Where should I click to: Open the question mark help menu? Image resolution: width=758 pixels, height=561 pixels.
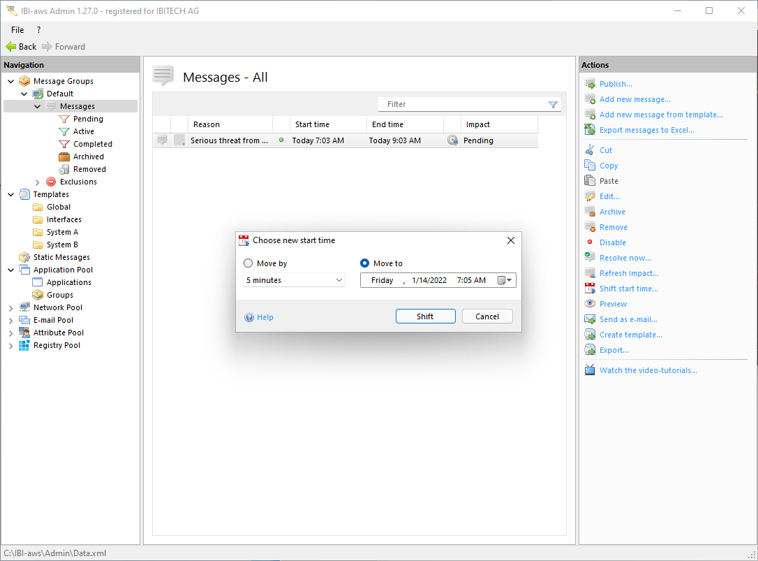tap(38, 30)
